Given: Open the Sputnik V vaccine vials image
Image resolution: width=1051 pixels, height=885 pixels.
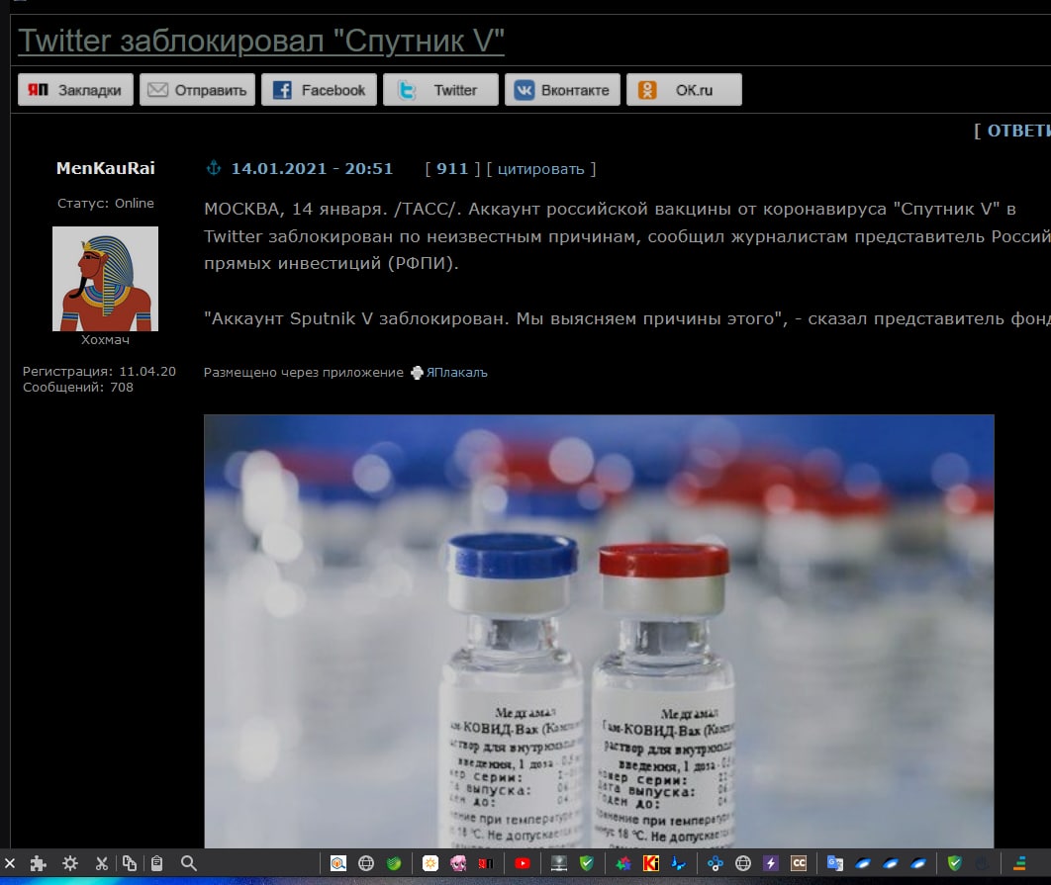Looking at the screenshot, I should click(599, 631).
